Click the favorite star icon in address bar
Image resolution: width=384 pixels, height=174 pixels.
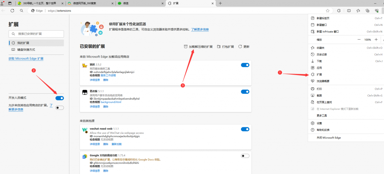327,11
